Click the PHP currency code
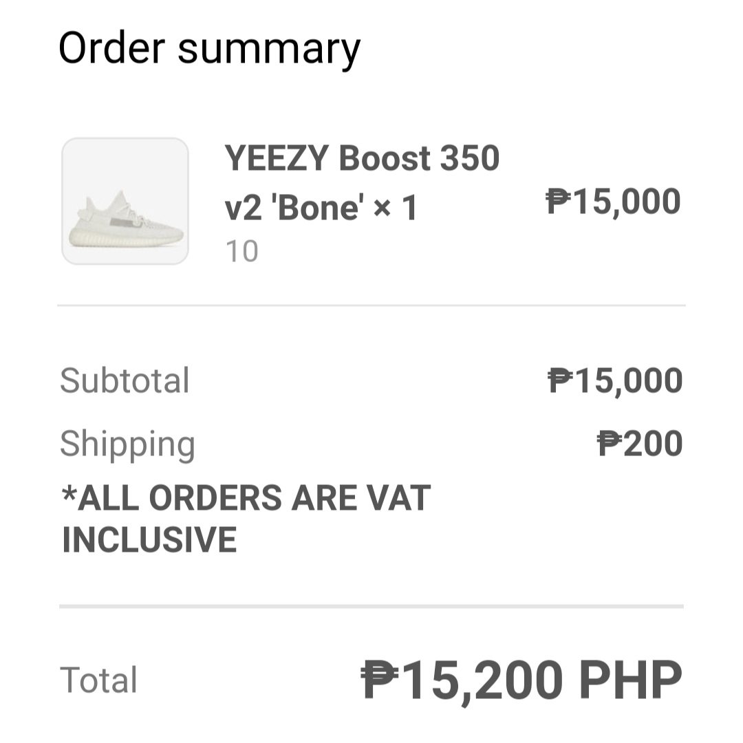Viewport: 743px width, 743px height. (630, 680)
